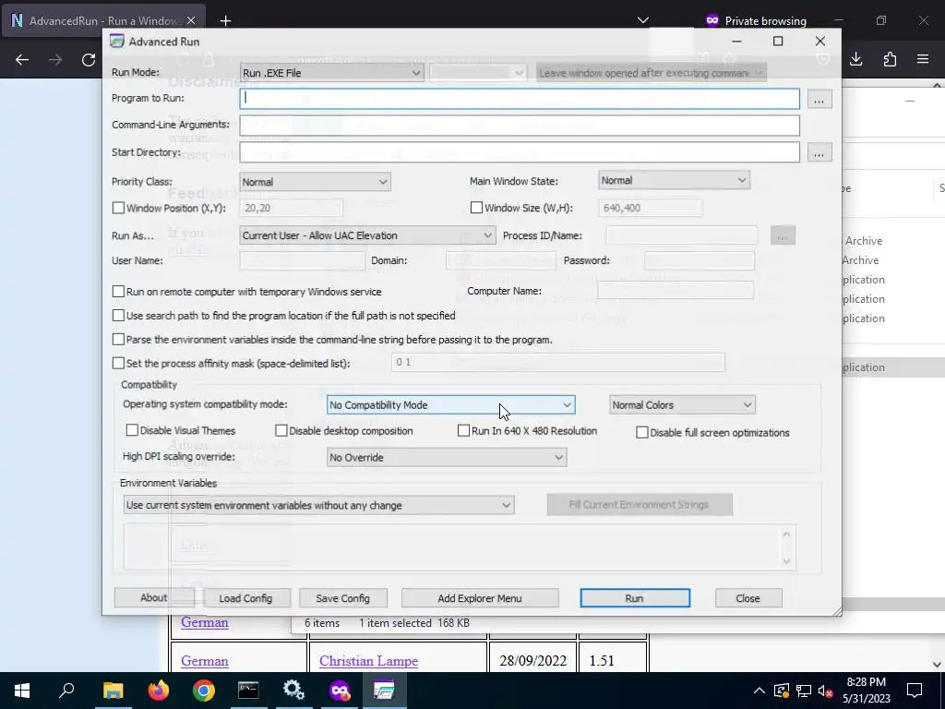The height and width of the screenshot is (709, 945).
Task: Click the Command-Line Arguments field
Action: click(520, 126)
